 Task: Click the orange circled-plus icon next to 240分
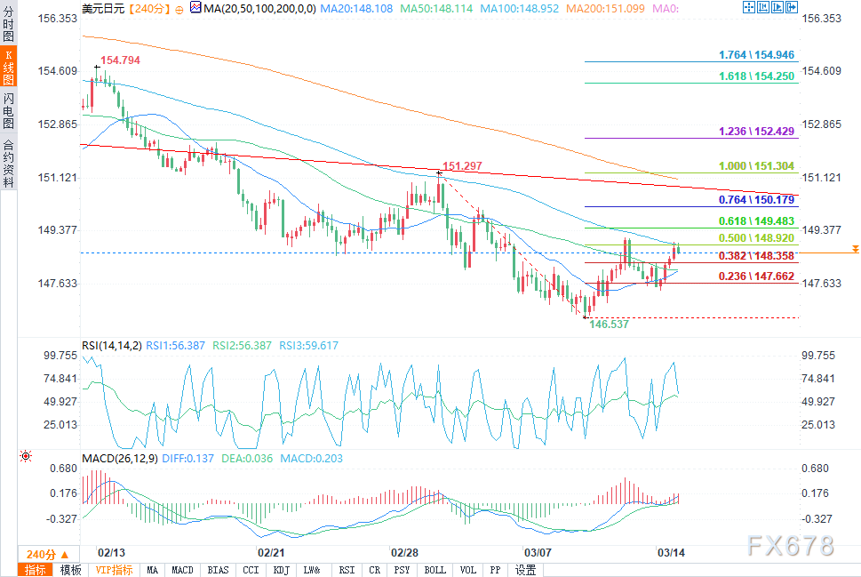coord(179,10)
